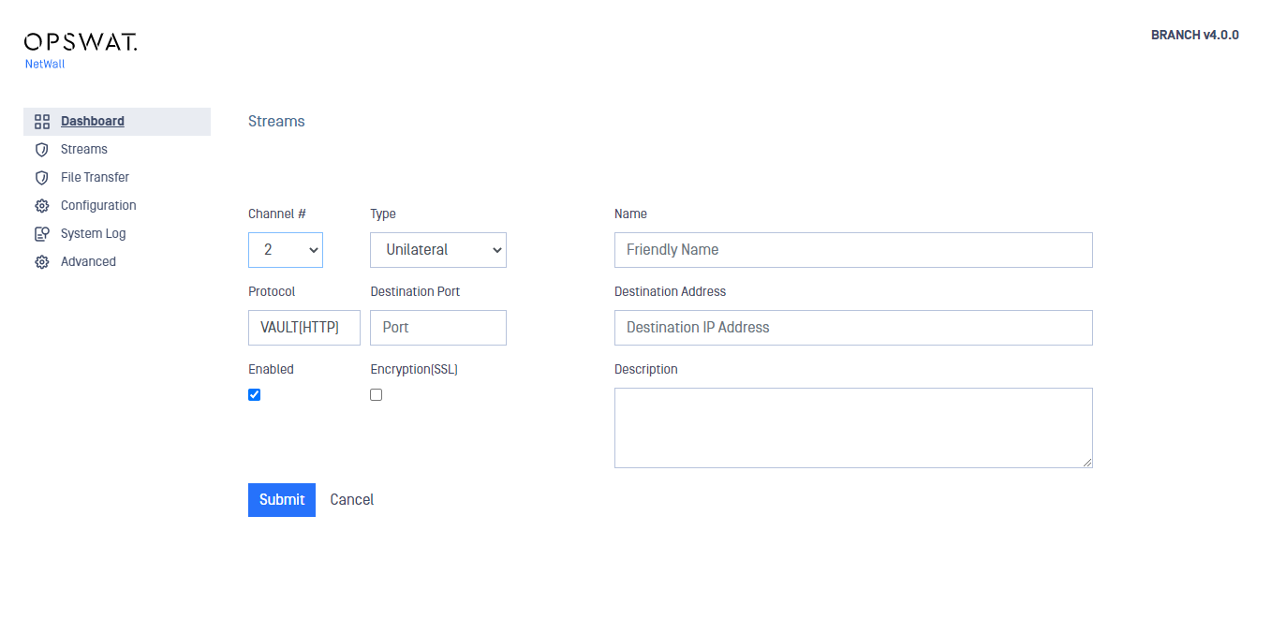
Task: Expand the Type Unilateral dropdown
Action: (438, 250)
